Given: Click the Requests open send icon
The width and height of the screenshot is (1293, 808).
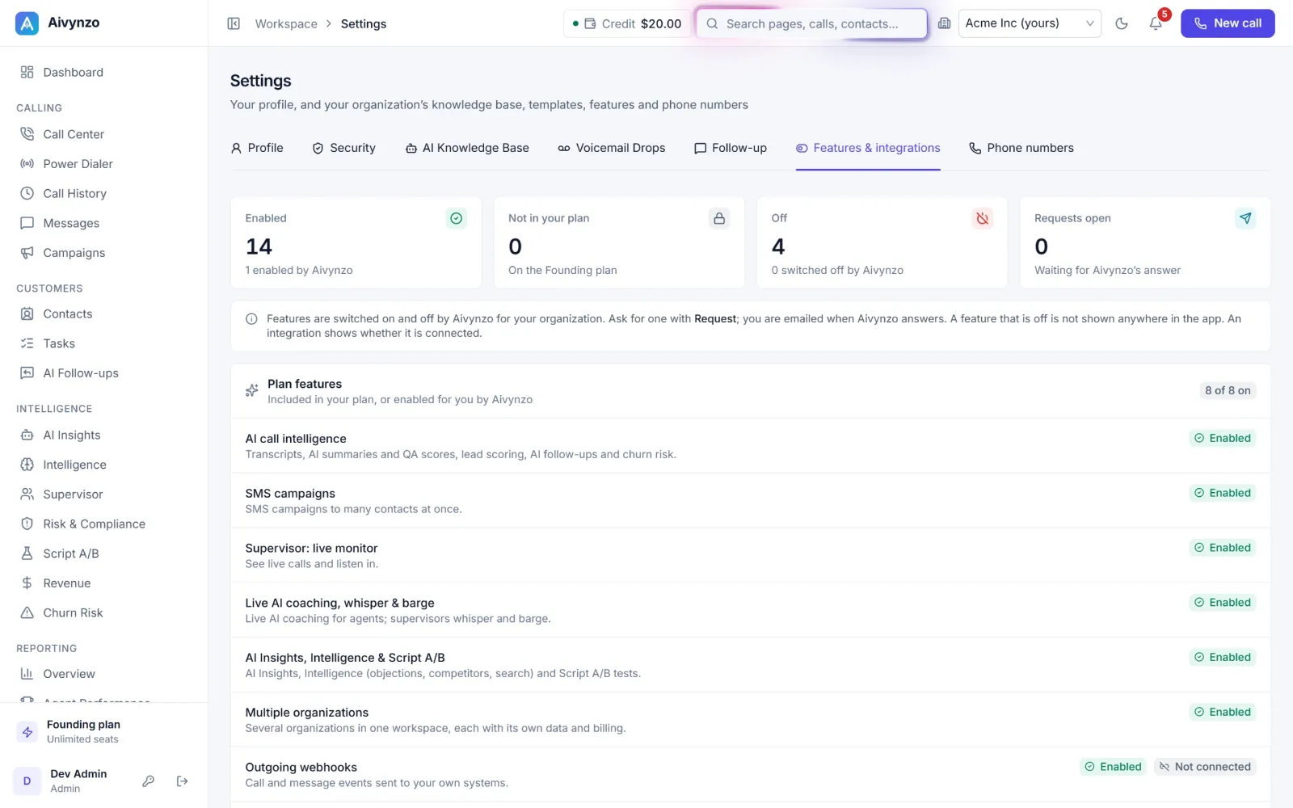Looking at the screenshot, I should [1245, 218].
